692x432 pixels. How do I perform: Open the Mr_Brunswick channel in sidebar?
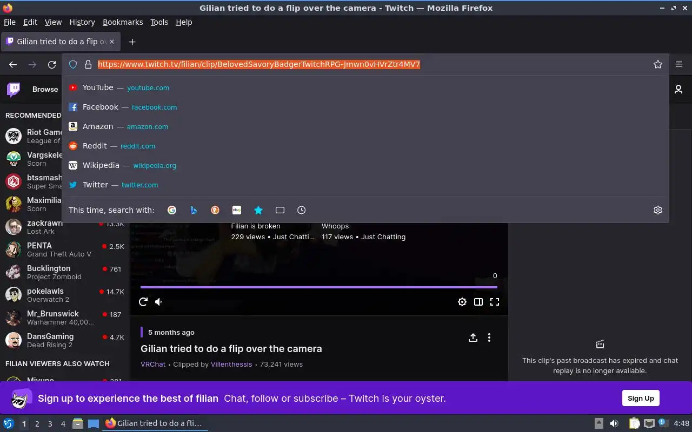(x=65, y=318)
